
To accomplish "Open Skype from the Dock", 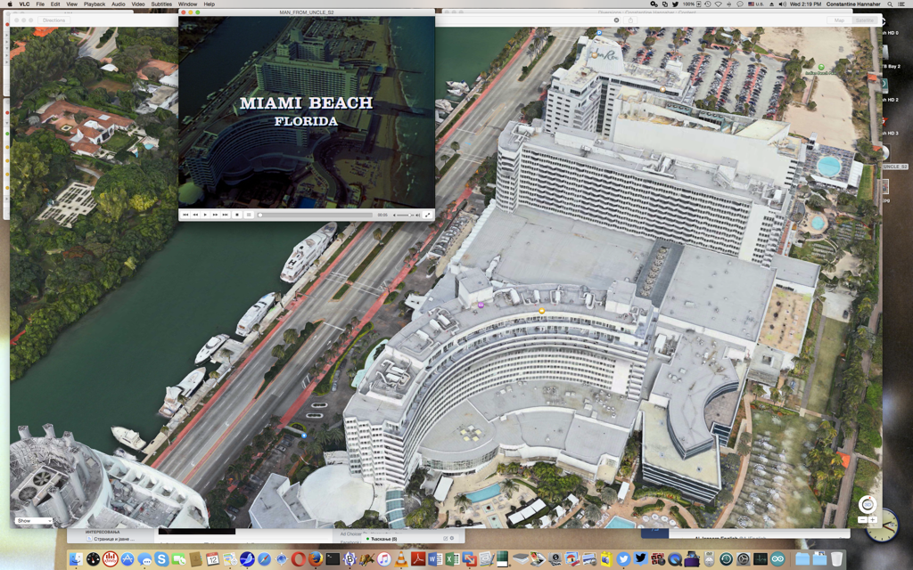I will (161, 558).
